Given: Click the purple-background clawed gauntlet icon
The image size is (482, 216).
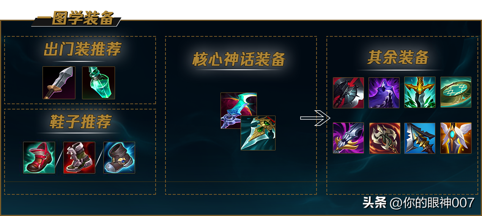Looking at the screenshot, I should point(348,138).
